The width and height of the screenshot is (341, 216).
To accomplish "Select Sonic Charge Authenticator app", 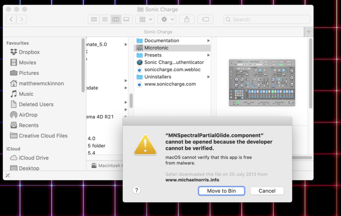I will (x=170, y=62).
